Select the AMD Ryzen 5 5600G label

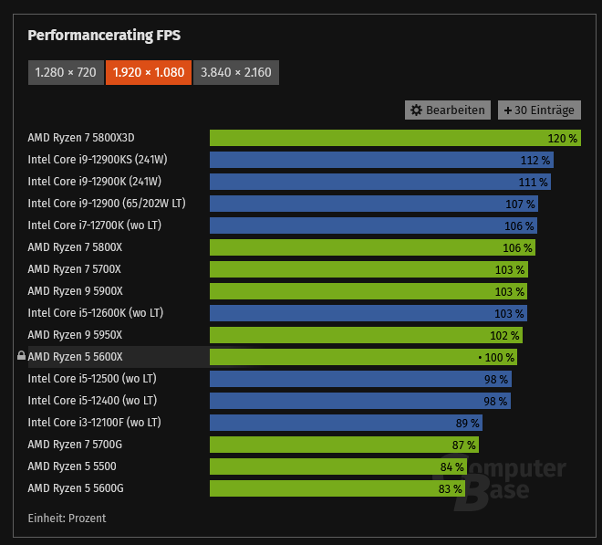pyautogui.click(x=76, y=488)
